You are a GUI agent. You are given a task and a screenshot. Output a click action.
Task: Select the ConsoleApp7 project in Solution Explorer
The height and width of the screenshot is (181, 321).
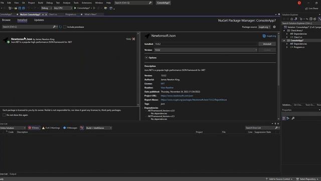point(297,41)
